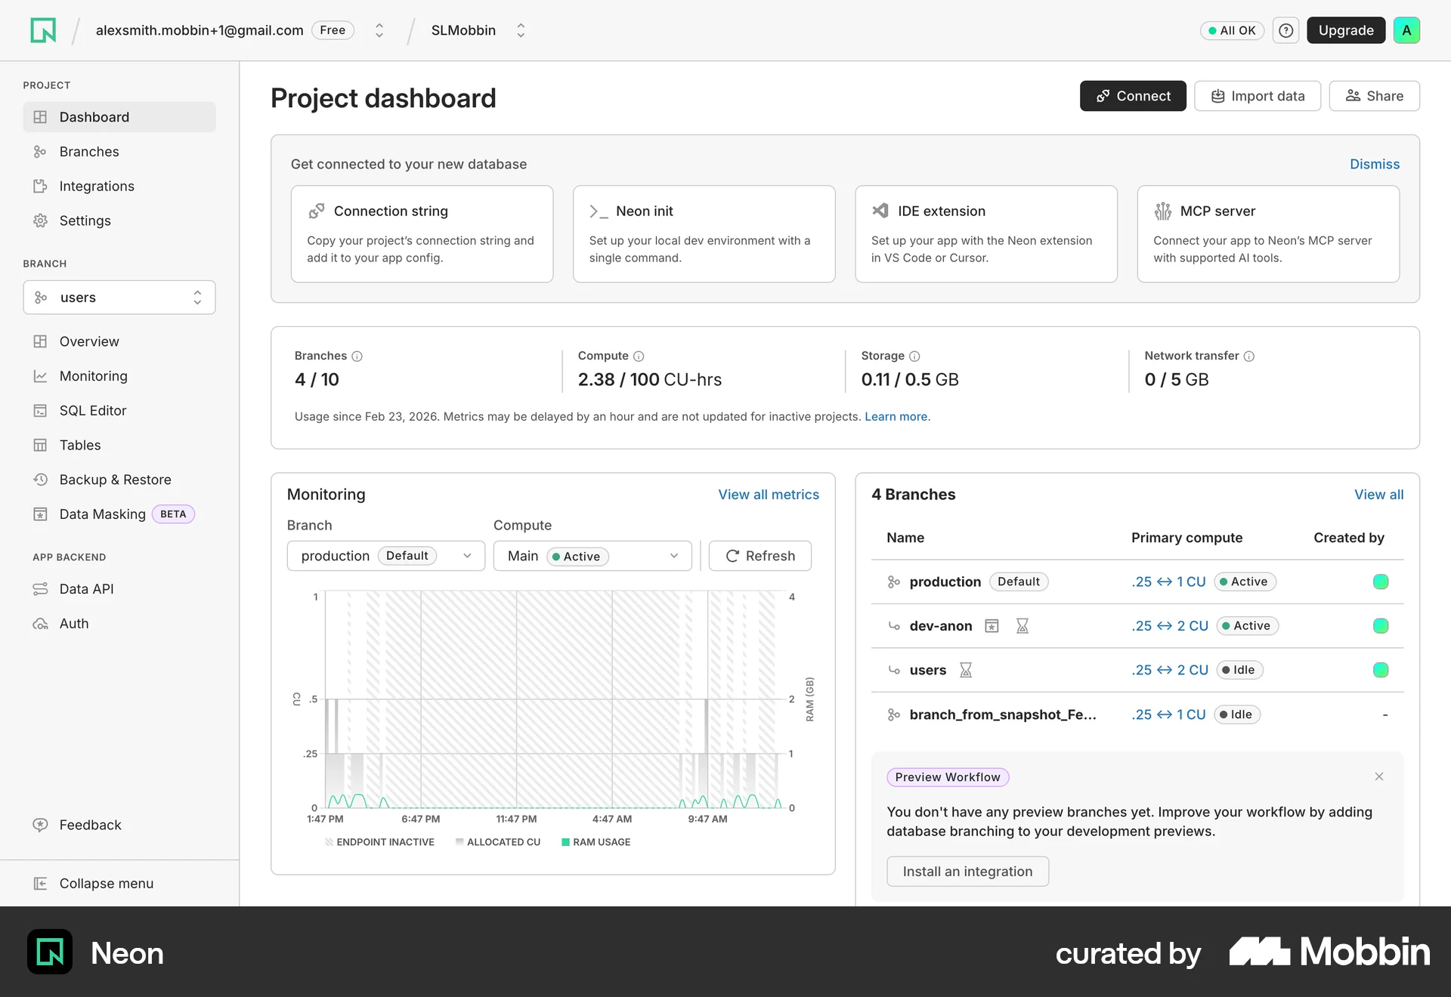The image size is (1451, 997).
Task: Open the Main compute dropdown
Action: pyautogui.click(x=592, y=556)
